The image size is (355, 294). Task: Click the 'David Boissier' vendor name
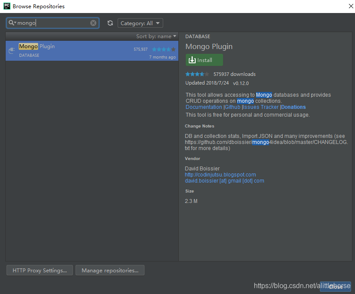[x=202, y=169]
